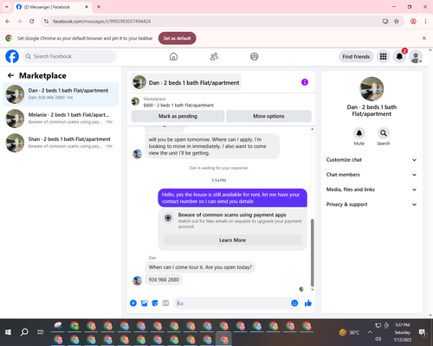View site information icon in address bar
This screenshot has height=346, width=433.
tap(46, 22)
